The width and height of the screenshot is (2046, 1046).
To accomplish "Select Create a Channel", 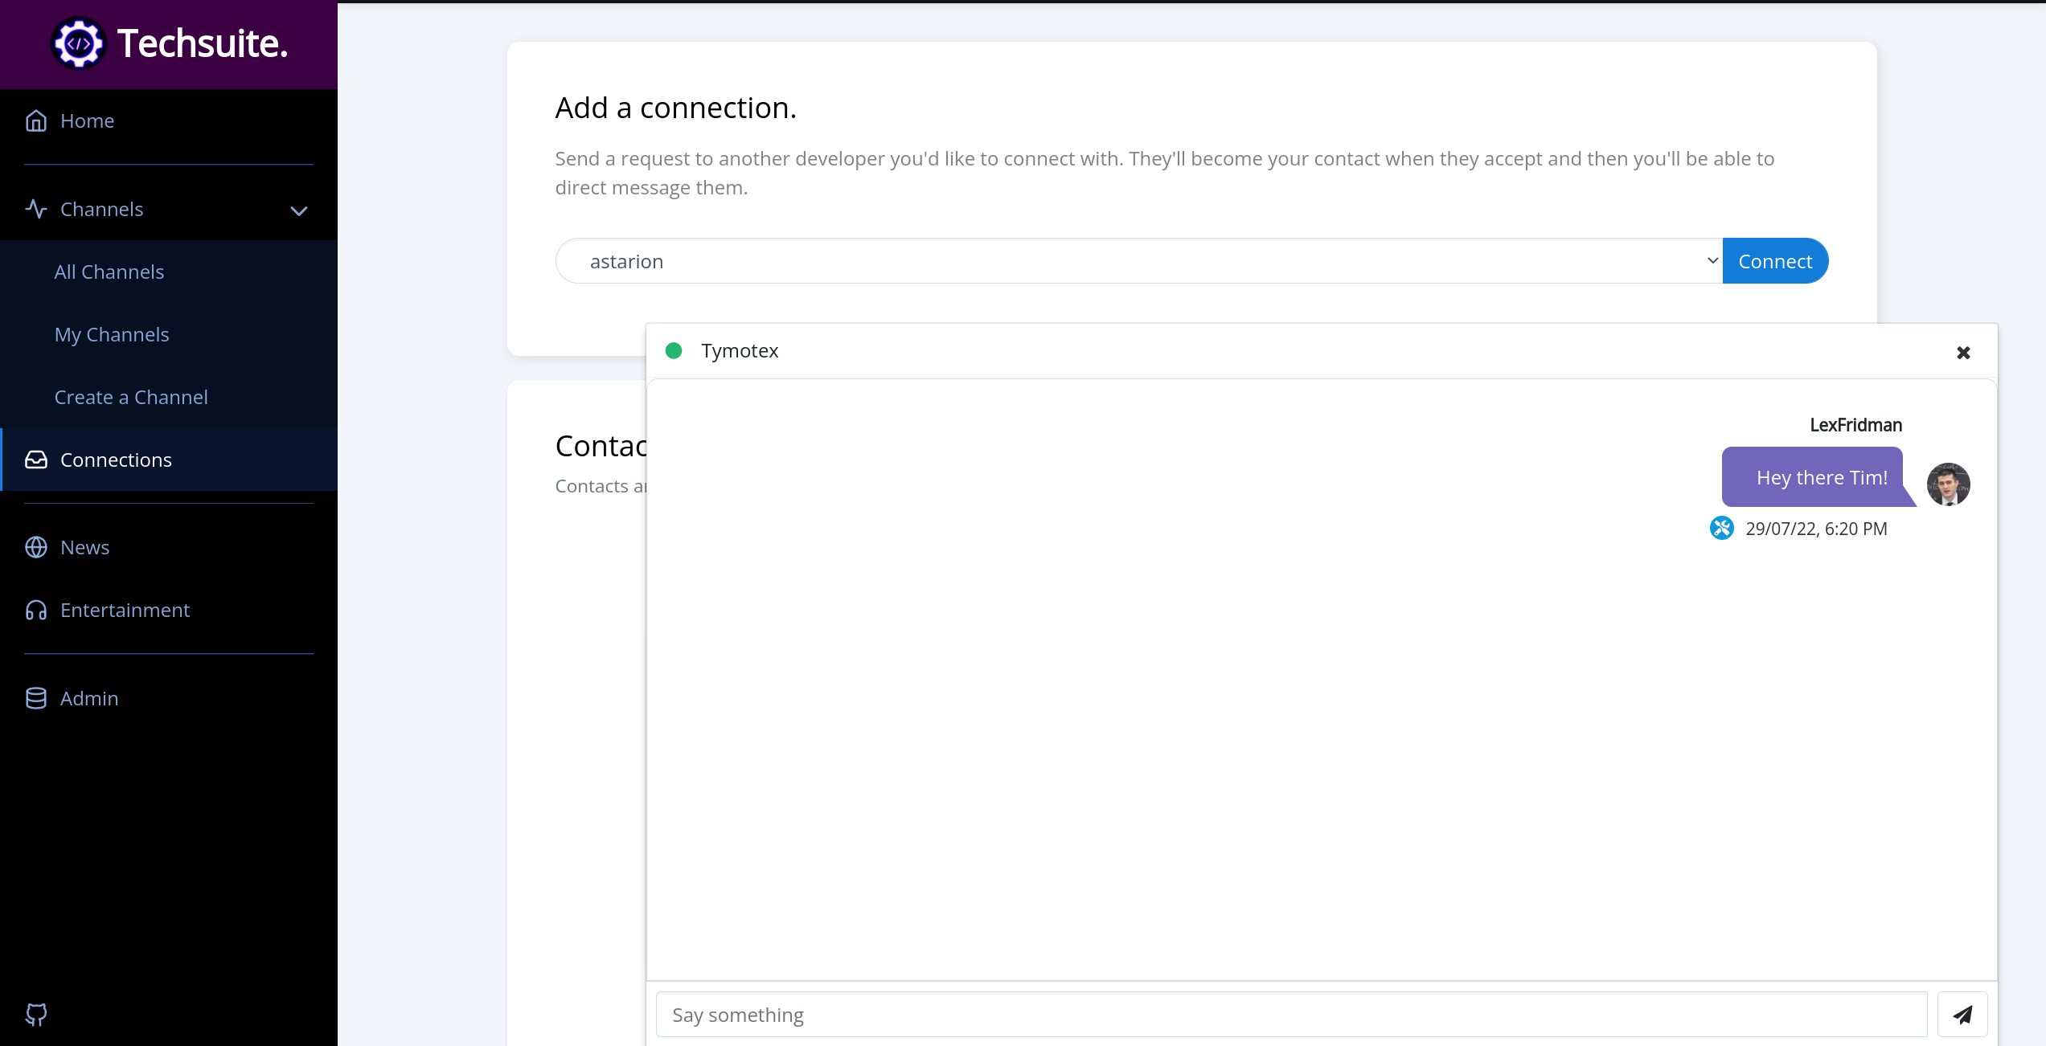I will (131, 397).
